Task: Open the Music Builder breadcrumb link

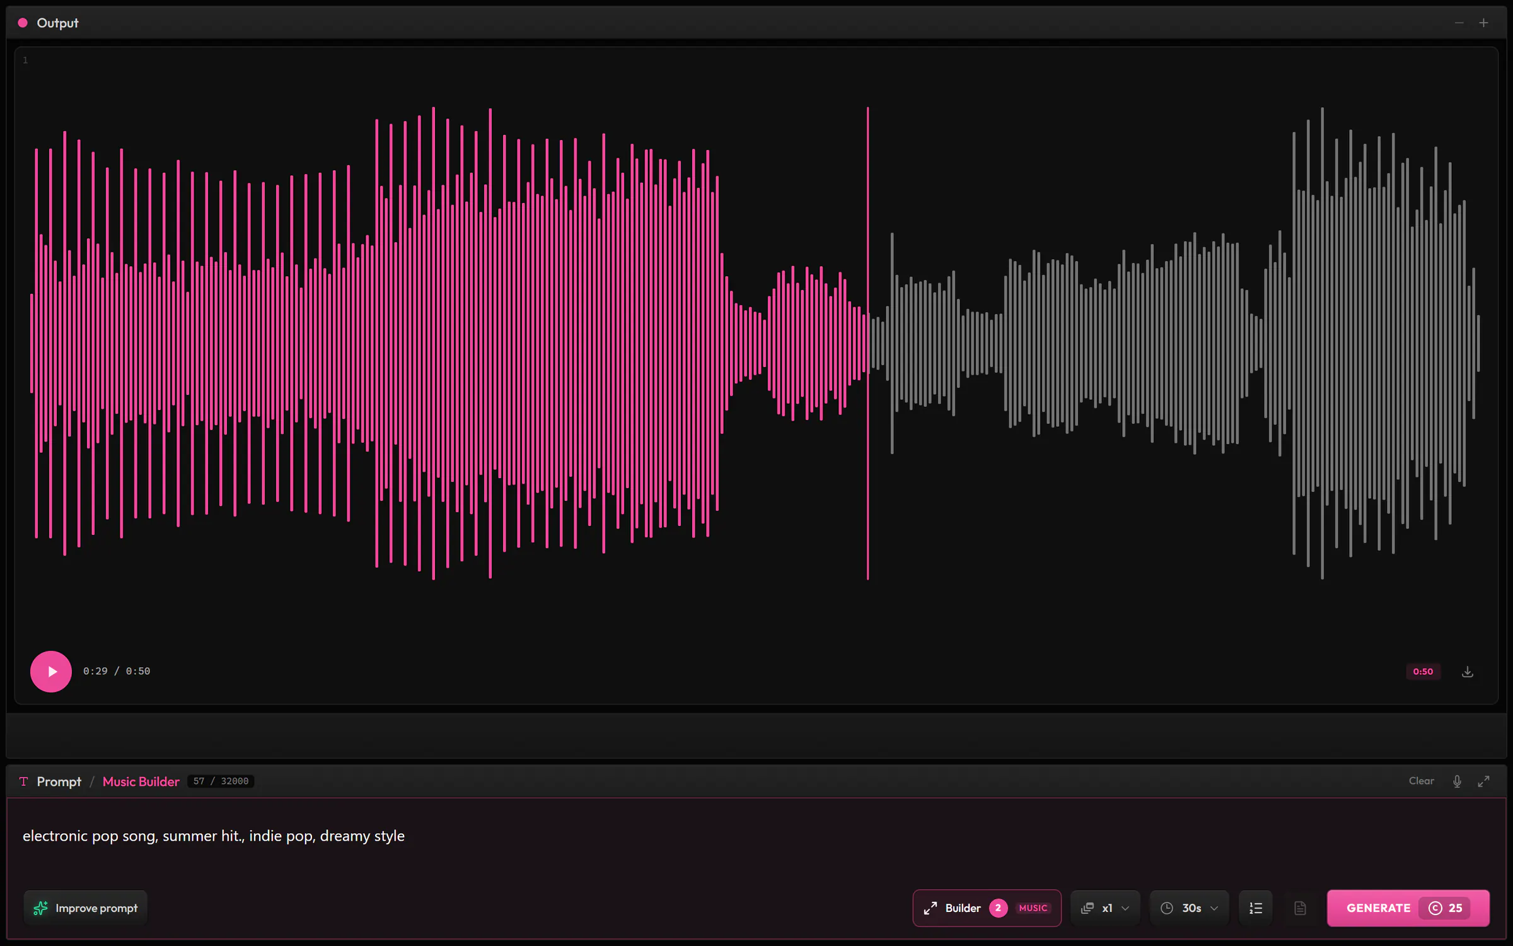Action: click(x=141, y=781)
